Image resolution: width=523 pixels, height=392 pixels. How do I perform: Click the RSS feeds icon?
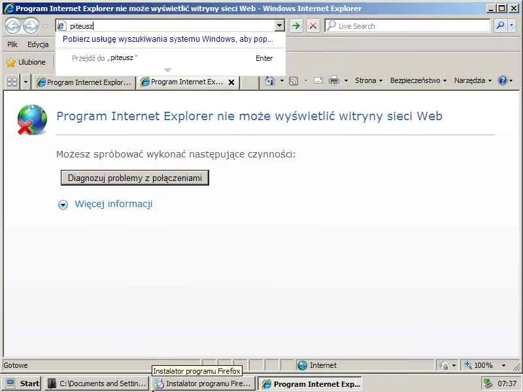coord(294,80)
